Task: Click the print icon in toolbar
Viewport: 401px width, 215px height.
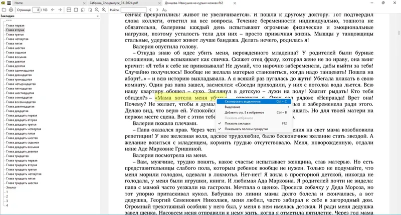Action: click(x=11, y=9)
